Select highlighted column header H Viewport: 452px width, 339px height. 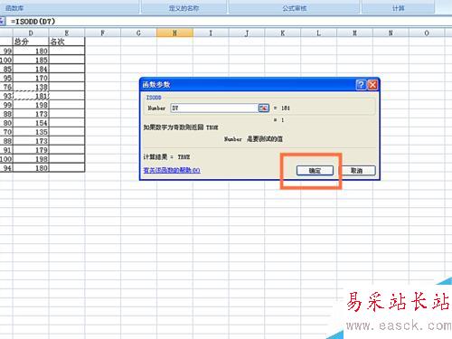point(174,33)
